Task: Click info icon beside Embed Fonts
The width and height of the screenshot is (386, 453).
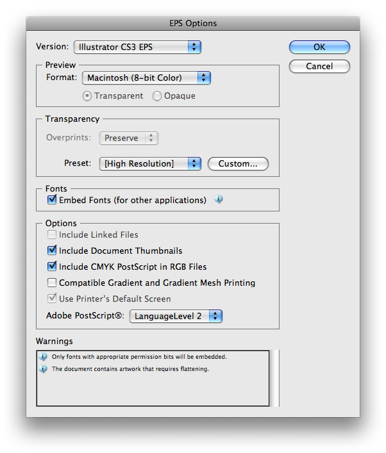Action: [x=219, y=199]
